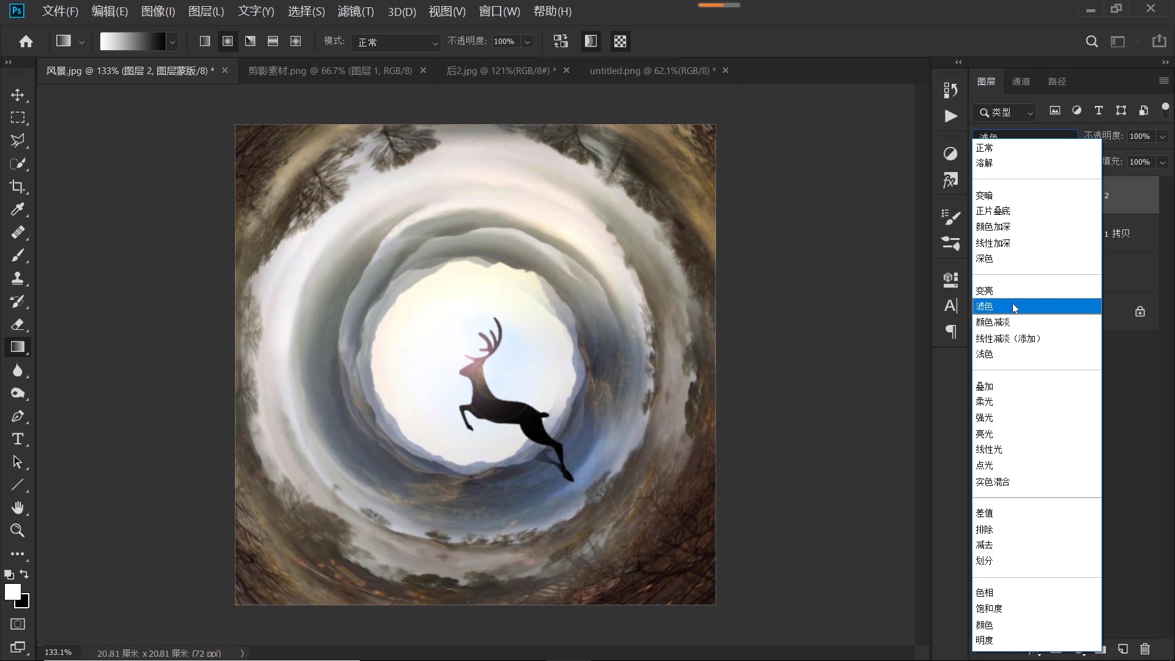The height and width of the screenshot is (661, 1175).
Task: Open the 滤镜(T) menu
Action: pos(356,12)
